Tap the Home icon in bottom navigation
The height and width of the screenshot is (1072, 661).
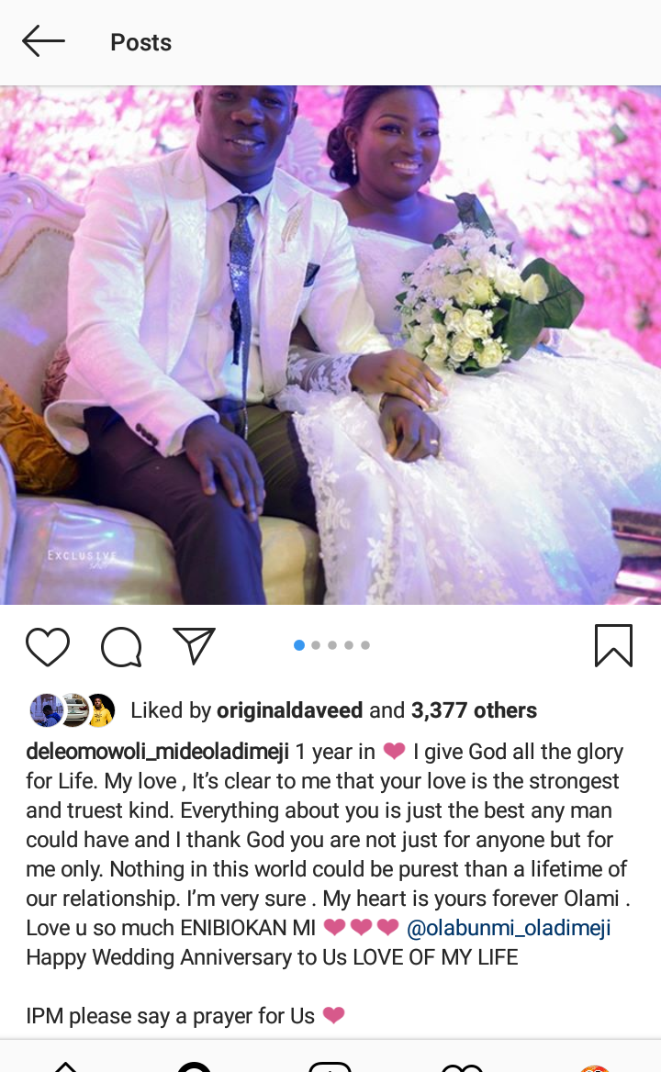coord(65,1066)
